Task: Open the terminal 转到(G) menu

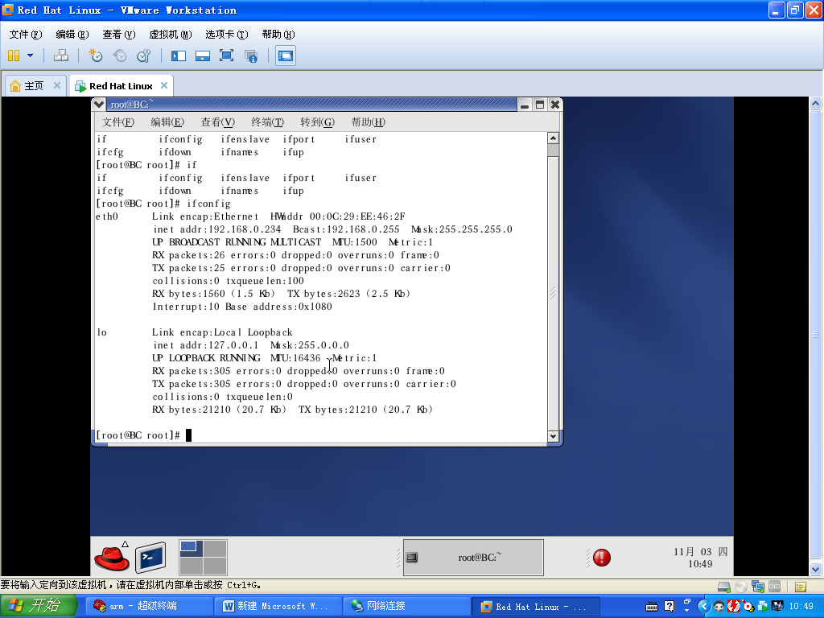Action: pos(317,122)
